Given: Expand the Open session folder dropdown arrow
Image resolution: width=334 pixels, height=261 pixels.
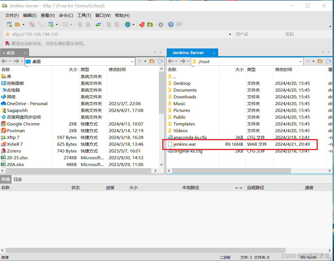Looking at the screenshot, I should (23, 25).
